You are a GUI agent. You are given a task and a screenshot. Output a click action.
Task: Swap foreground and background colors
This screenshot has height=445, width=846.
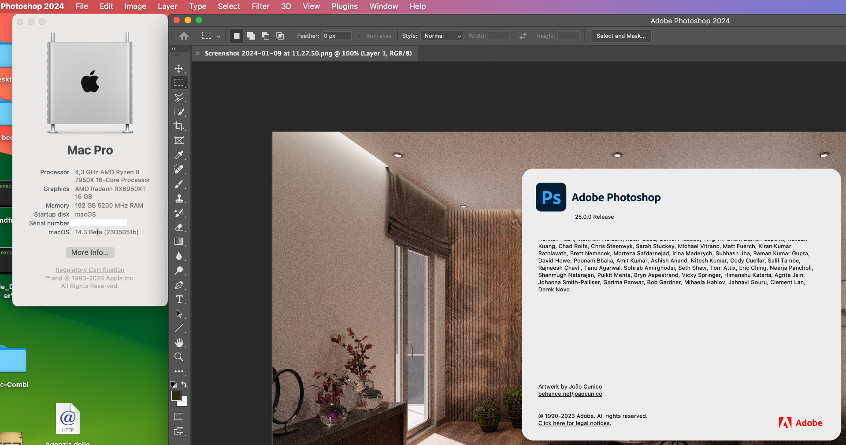[x=184, y=384]
